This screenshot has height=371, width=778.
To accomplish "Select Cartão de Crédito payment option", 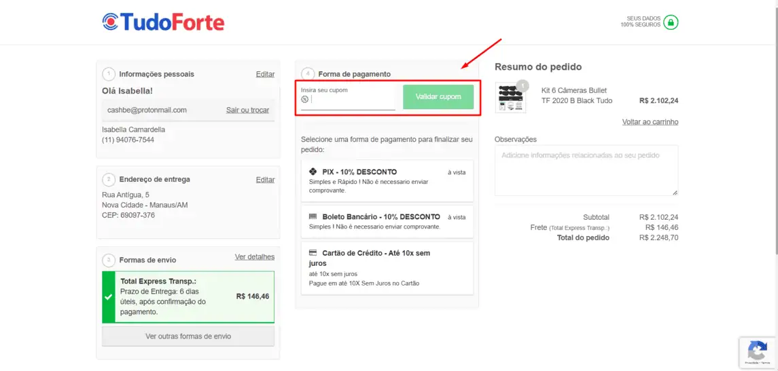I will (x=387, y=268).
